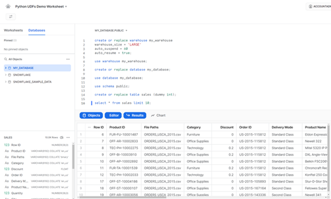This screenshot has width=331, height=199.
Task: Click code line 14 create table statement
Action: coord(135,95)
